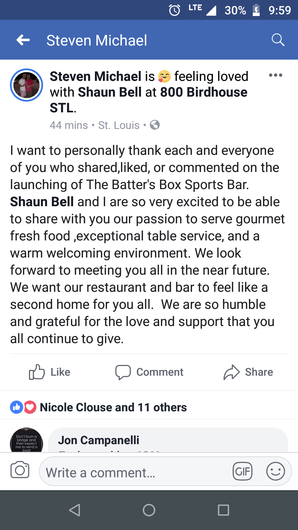298x530 pixels.
Task: Open the emoji smiley picker
Action: pos(275,471)
